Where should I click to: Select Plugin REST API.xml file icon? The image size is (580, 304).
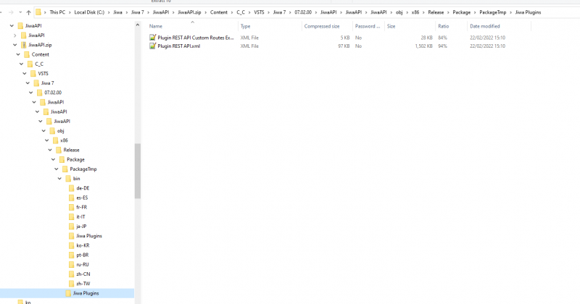pyautogui.click(x=152, y=46)
